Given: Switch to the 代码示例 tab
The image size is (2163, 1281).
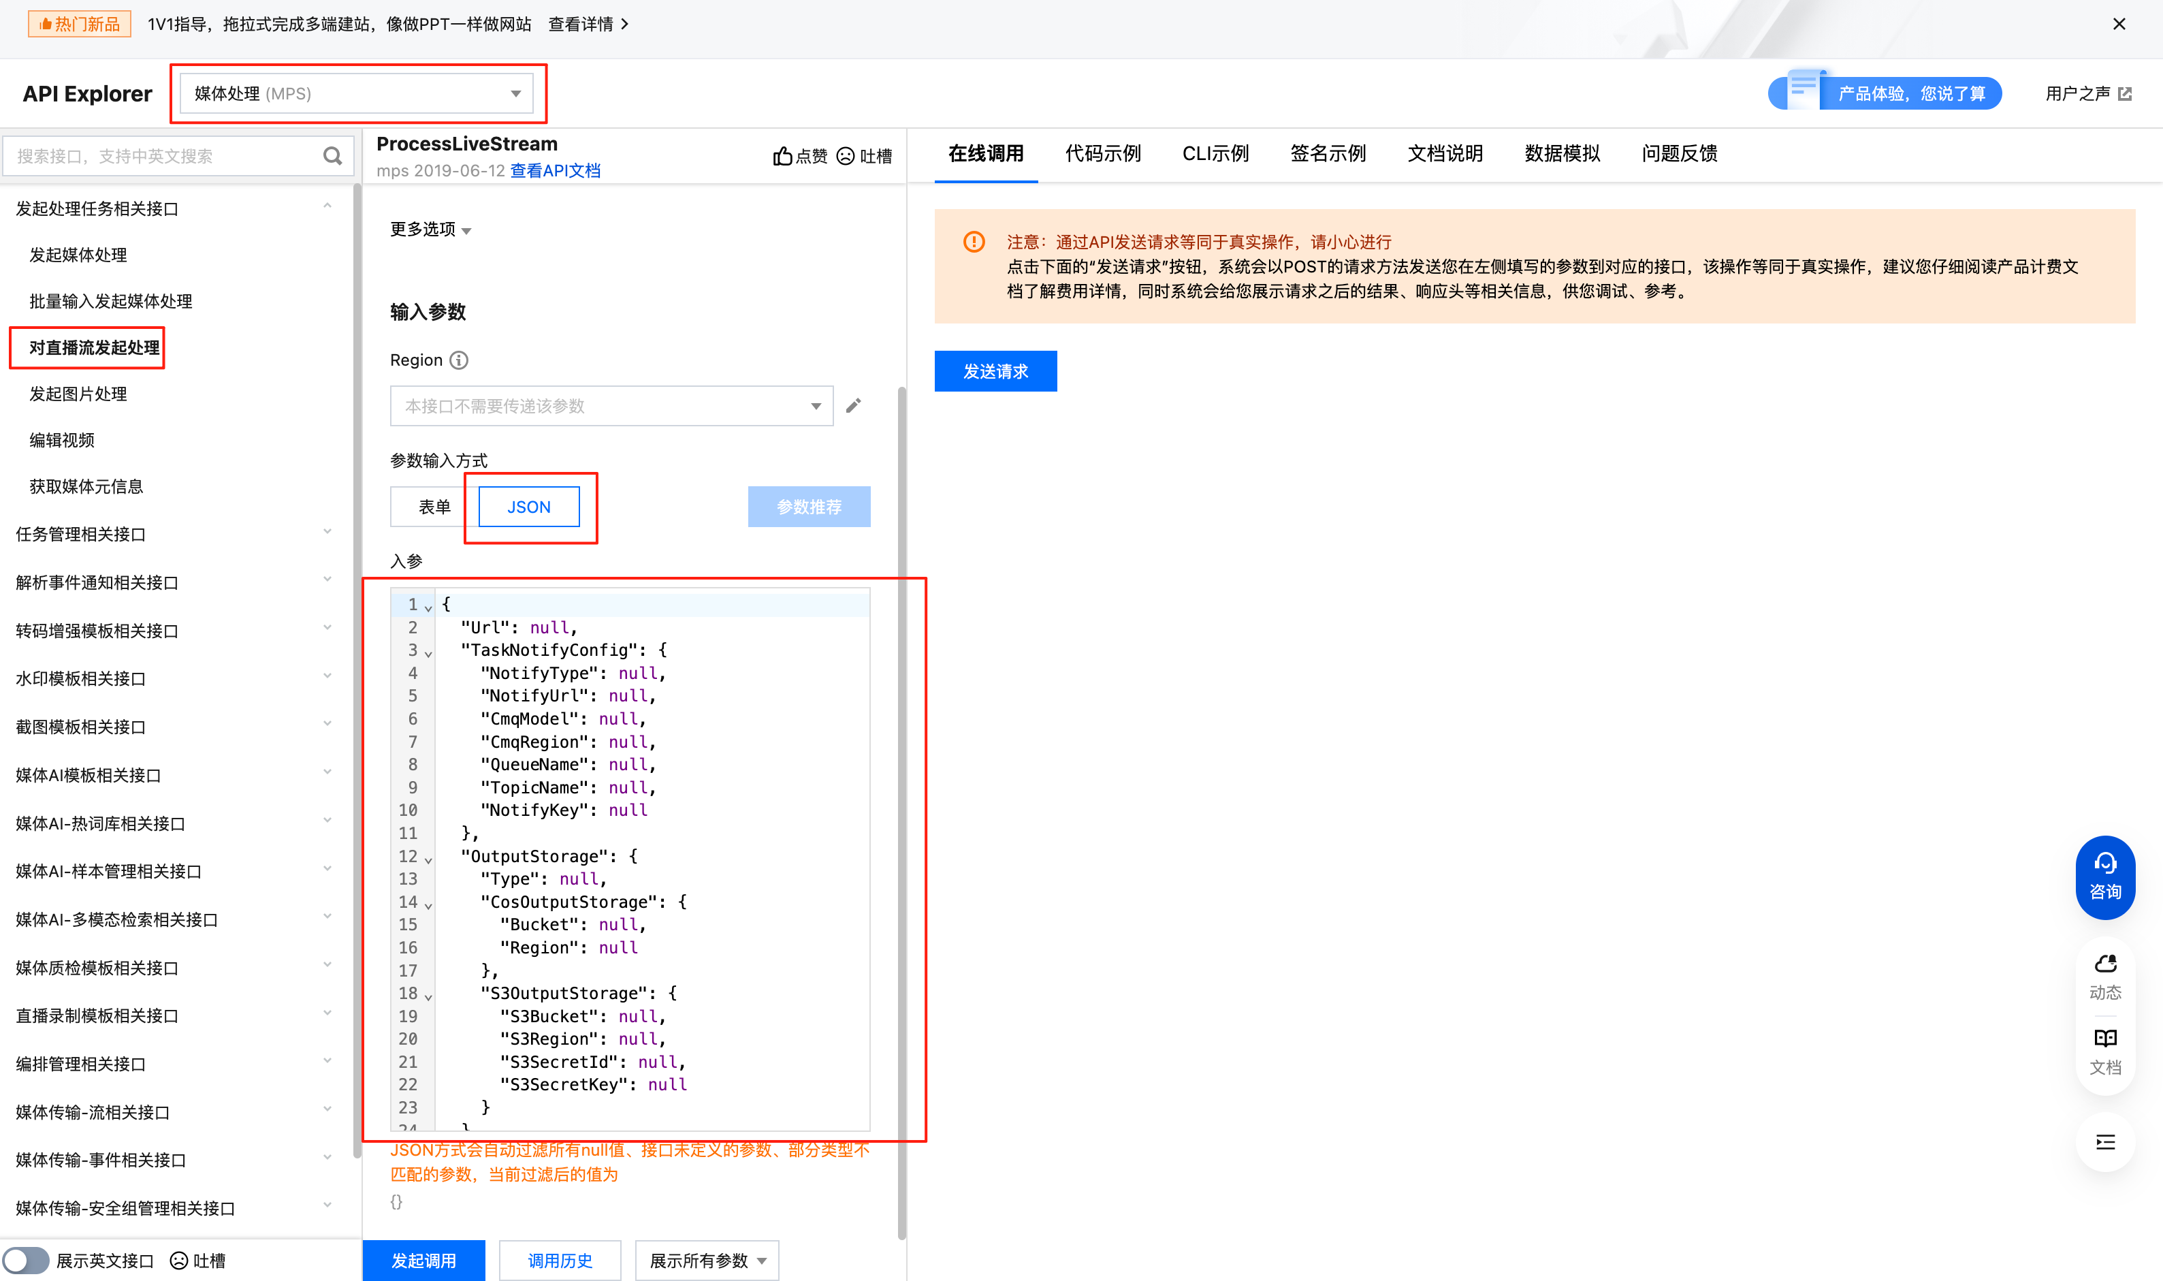Looking at the screenshot, I should [x=1102, y=154].
